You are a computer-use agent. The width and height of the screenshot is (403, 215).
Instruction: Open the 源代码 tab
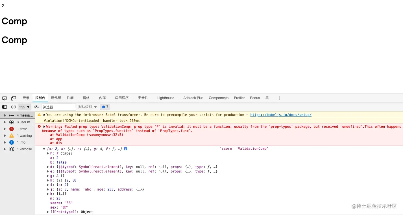coord(56,98)
